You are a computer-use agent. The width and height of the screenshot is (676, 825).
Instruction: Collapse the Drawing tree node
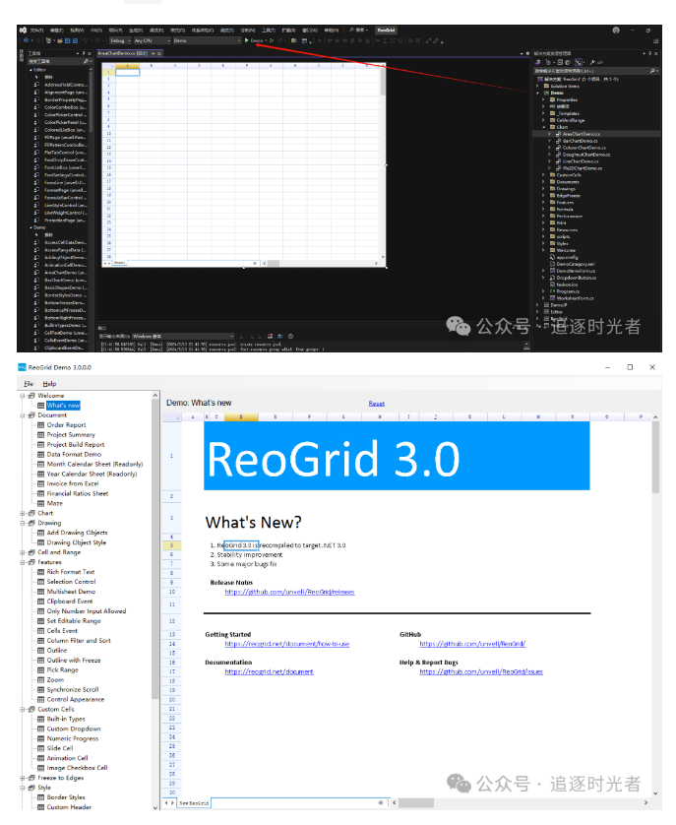tap(23, 524)
